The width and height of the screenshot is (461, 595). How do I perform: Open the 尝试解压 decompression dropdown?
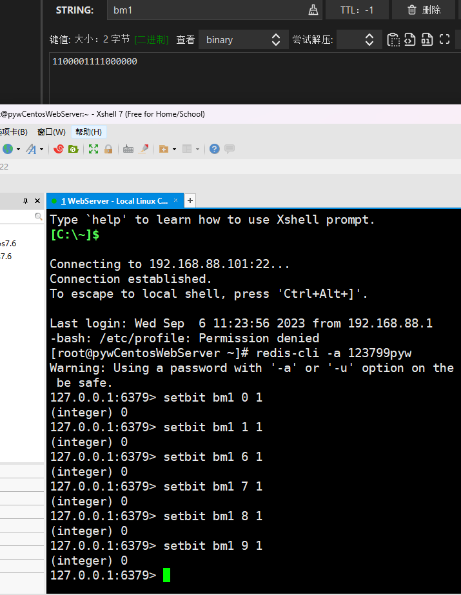pos(358,39)
